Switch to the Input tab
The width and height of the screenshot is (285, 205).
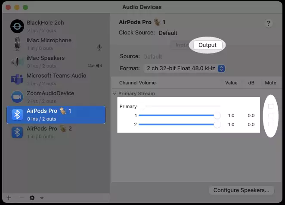click(182, 45)
